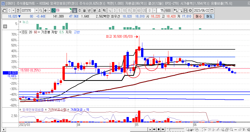Select the 15 interval button
This screenshot has width=250, height=132.
pos(129,10)
